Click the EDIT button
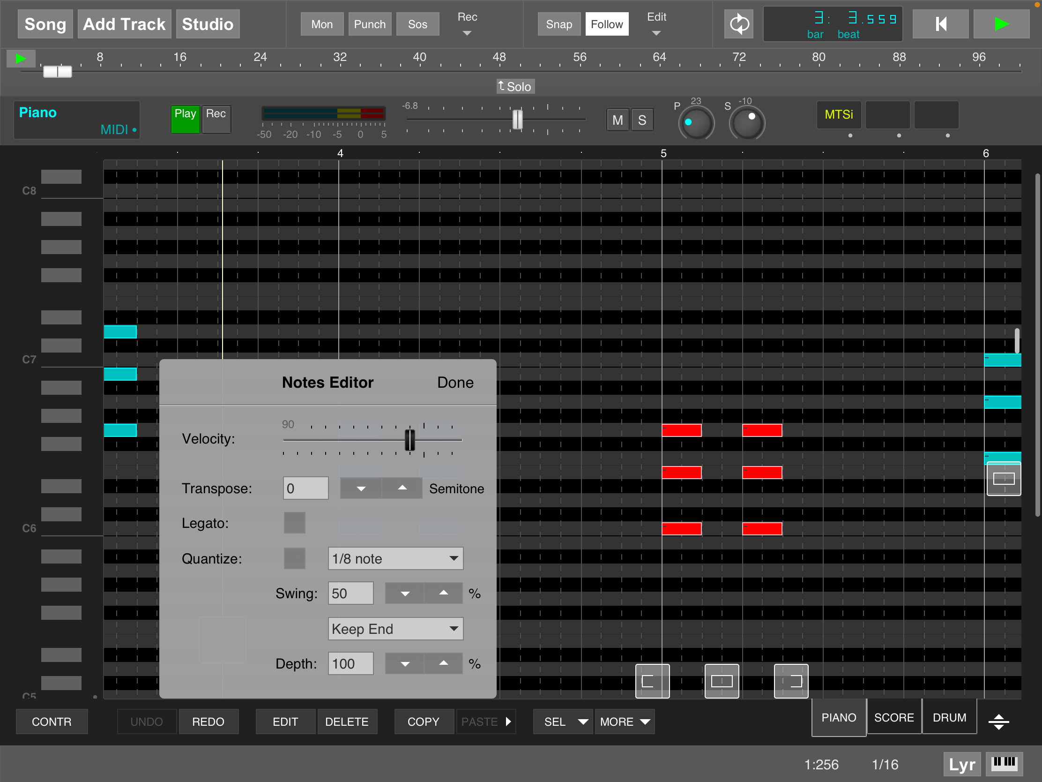 coord(285,721)
